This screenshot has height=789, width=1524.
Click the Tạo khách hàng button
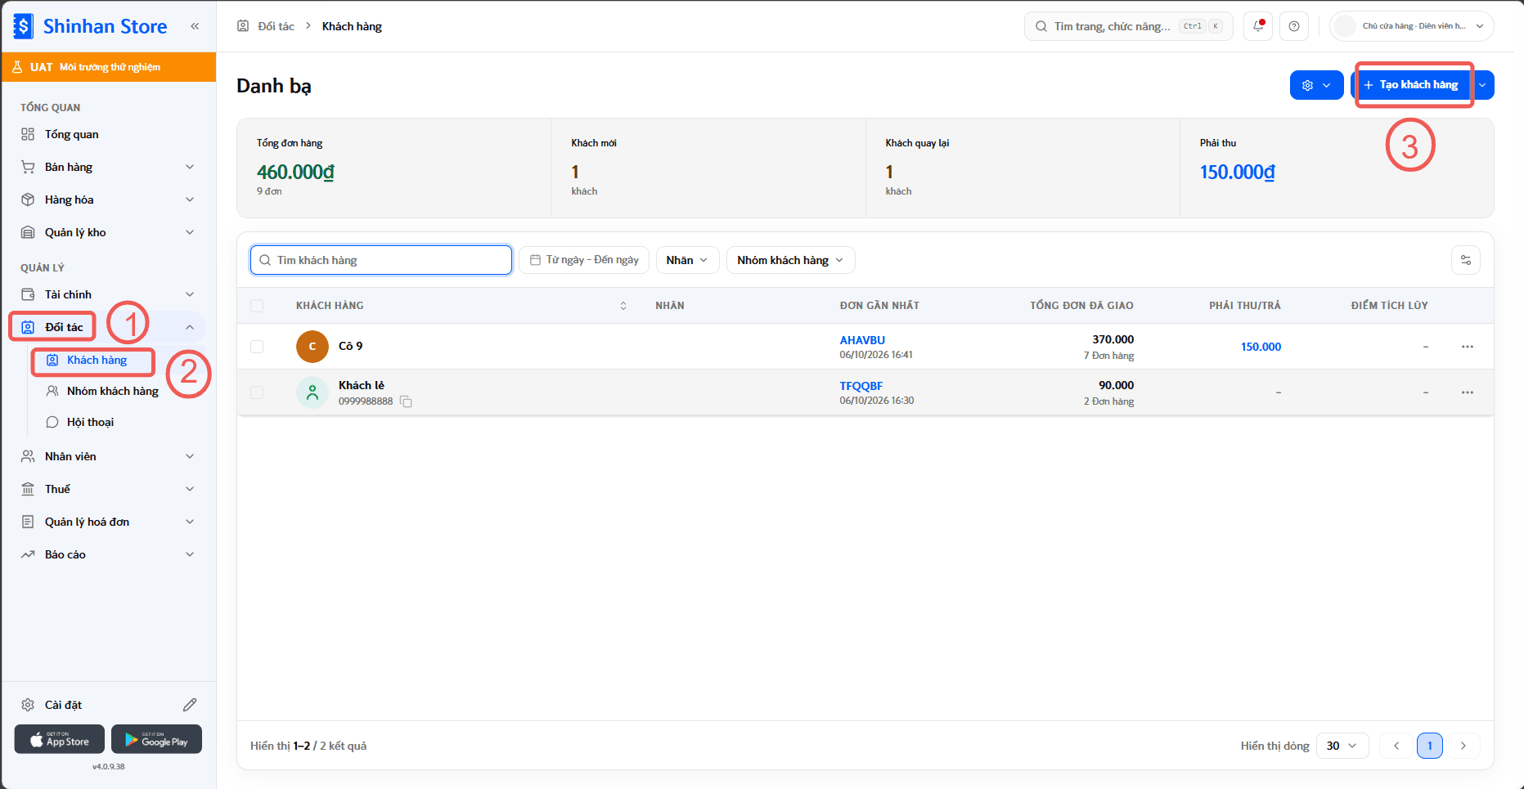point(1411,85)
